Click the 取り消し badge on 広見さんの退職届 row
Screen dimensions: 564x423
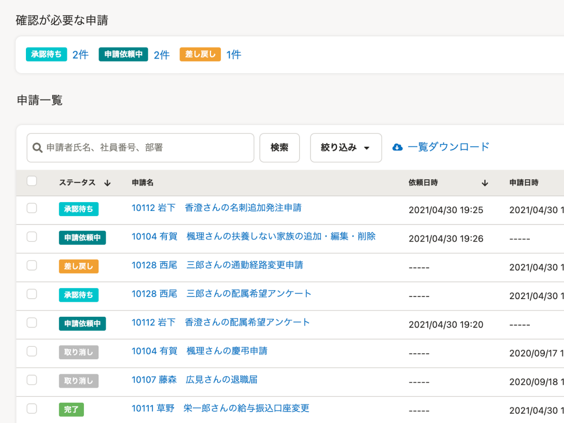tap(78, 380)
